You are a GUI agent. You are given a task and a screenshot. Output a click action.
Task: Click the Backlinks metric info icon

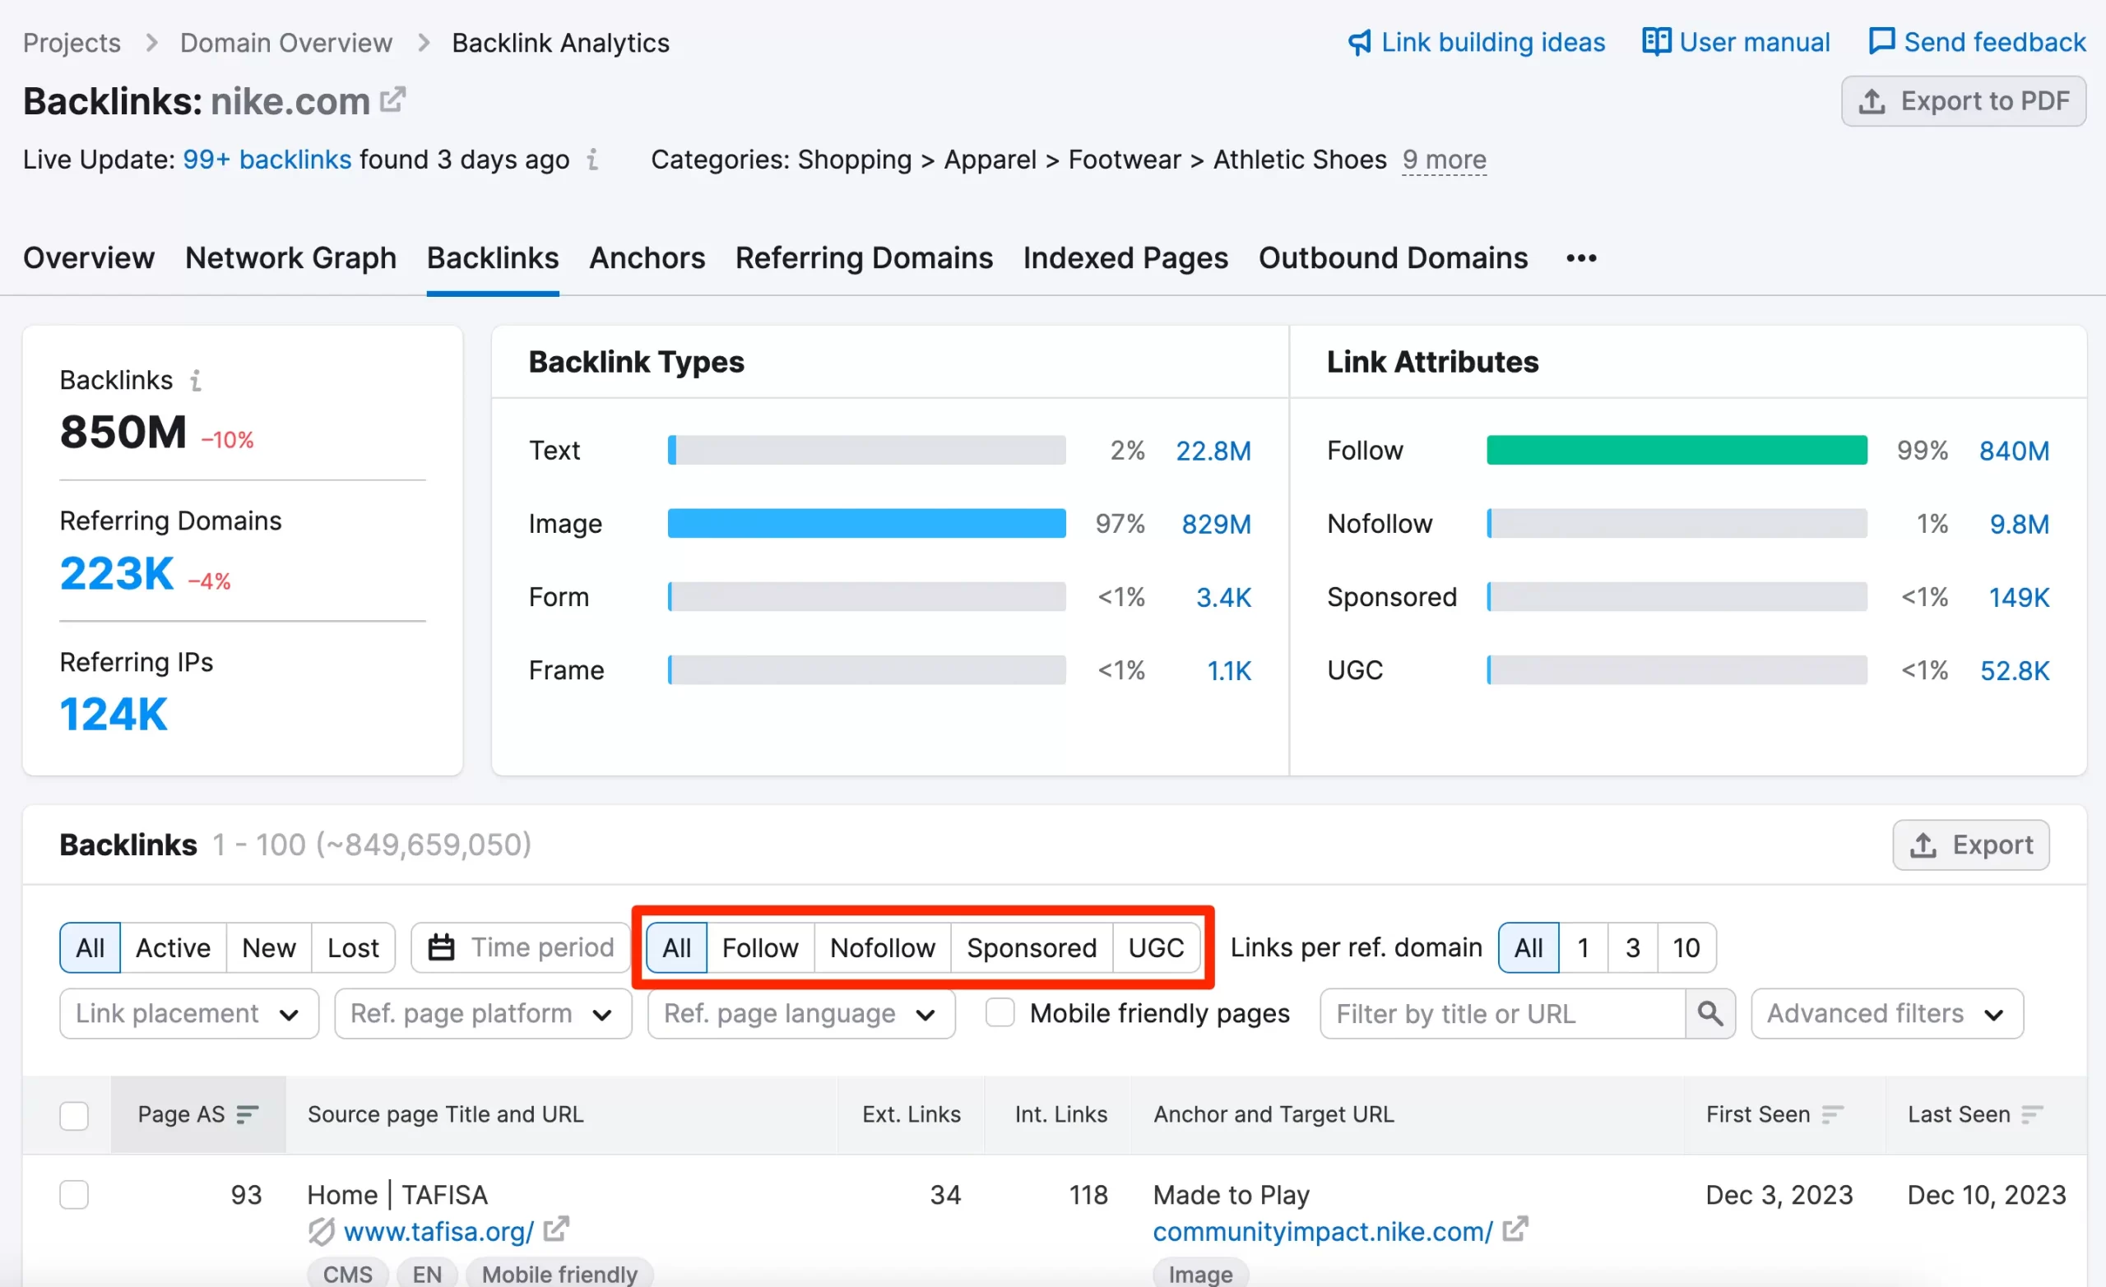click(196, 380)
